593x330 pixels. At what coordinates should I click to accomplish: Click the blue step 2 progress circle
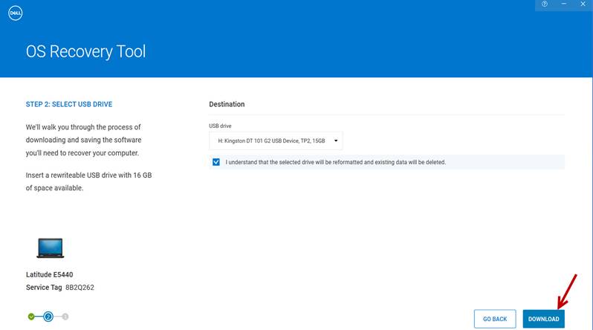[48, 317]
